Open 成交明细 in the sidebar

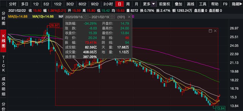pyautogui.click(x=3, y=86)
